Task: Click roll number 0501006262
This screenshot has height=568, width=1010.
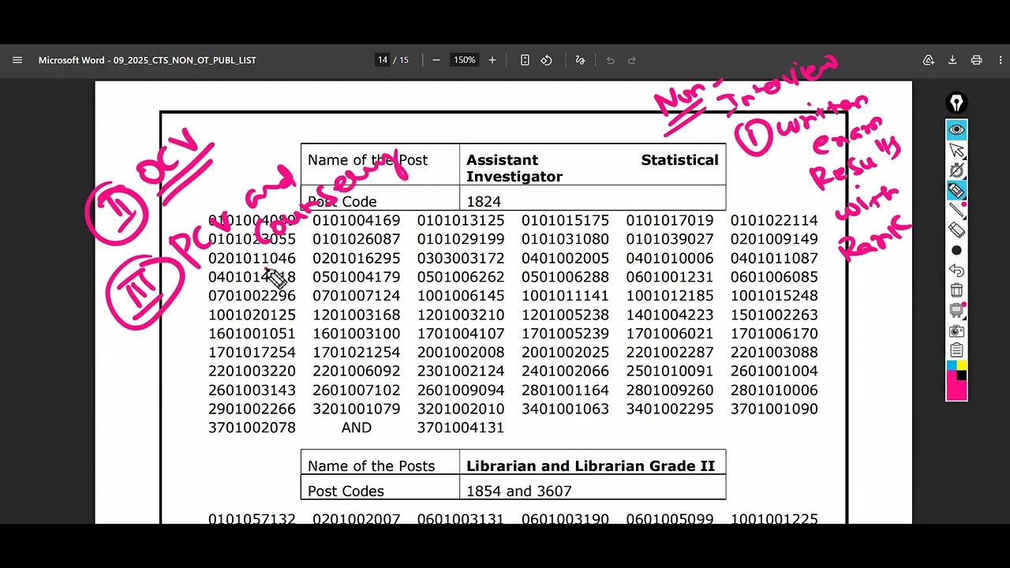Action: [x=461, y=277]
